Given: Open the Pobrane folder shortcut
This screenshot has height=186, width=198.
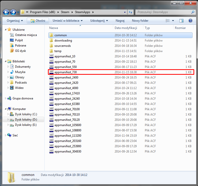Looking at the screenshot, I should [x=21, y=46].
